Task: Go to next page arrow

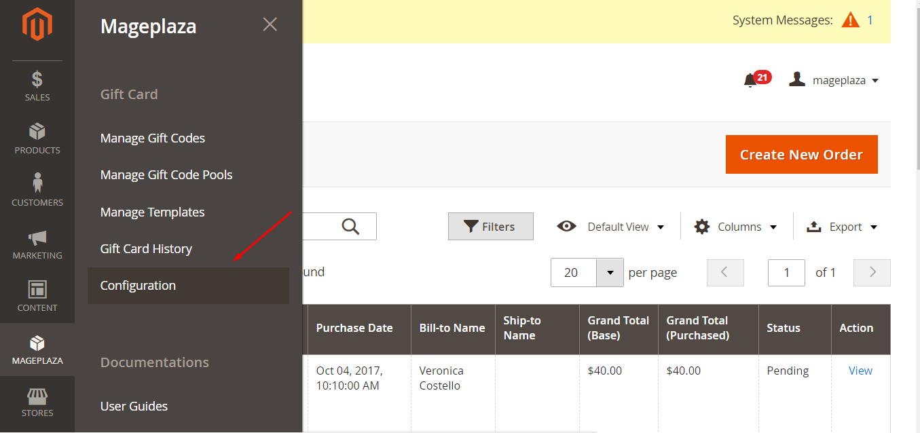Action: (x=872, y=273)
